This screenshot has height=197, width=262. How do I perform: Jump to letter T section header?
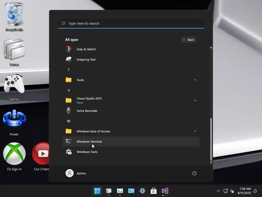(x=69, y=70)
